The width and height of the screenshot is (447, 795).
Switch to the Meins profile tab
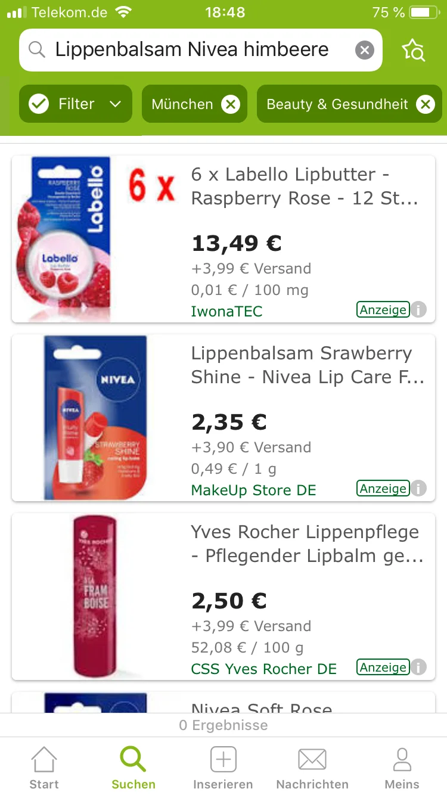[x=402, y=768]
